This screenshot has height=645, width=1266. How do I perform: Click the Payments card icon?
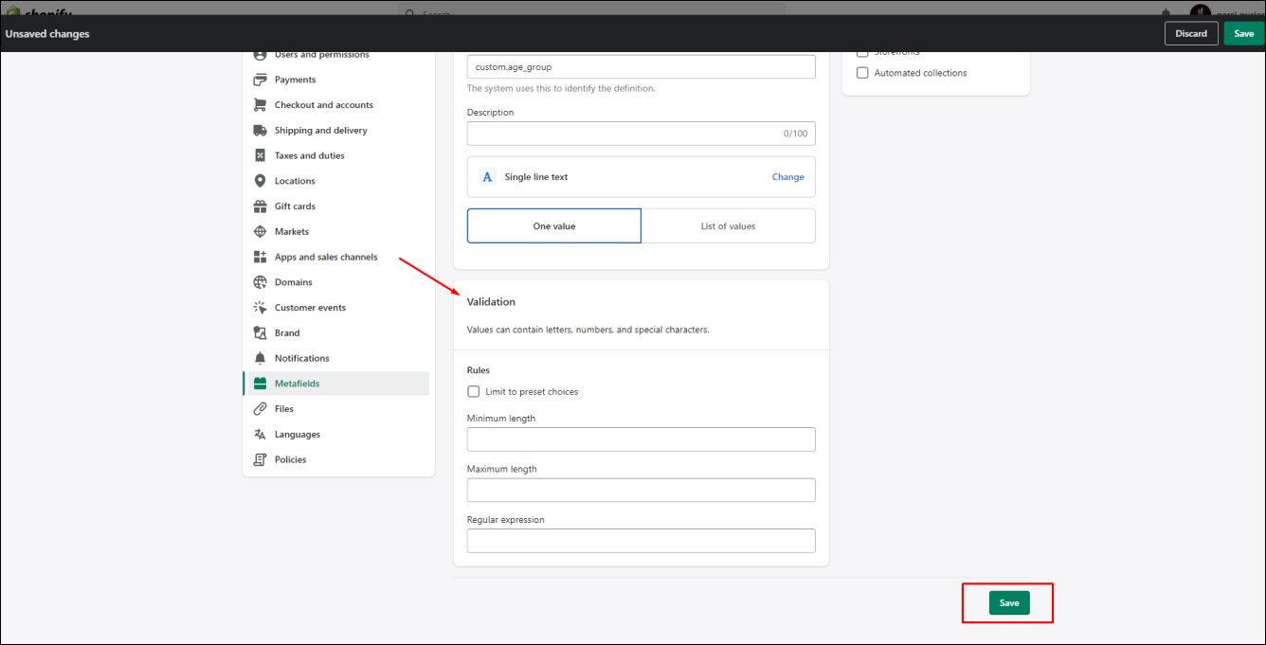coord(260,80)
